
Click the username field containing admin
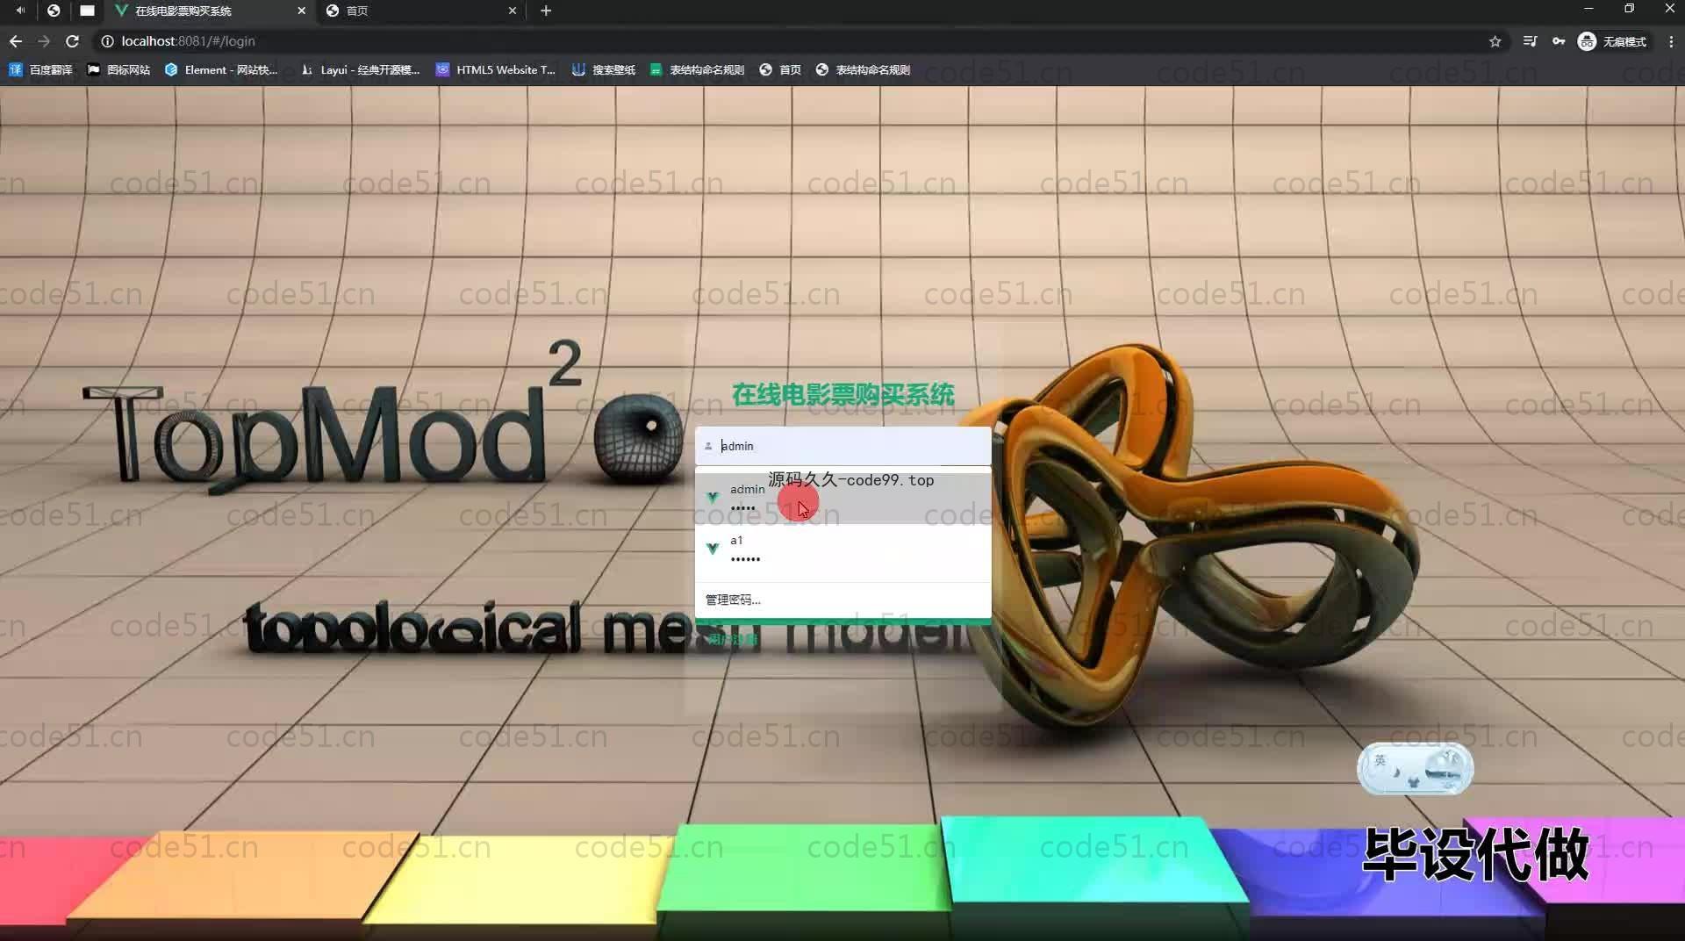[843, 446]
